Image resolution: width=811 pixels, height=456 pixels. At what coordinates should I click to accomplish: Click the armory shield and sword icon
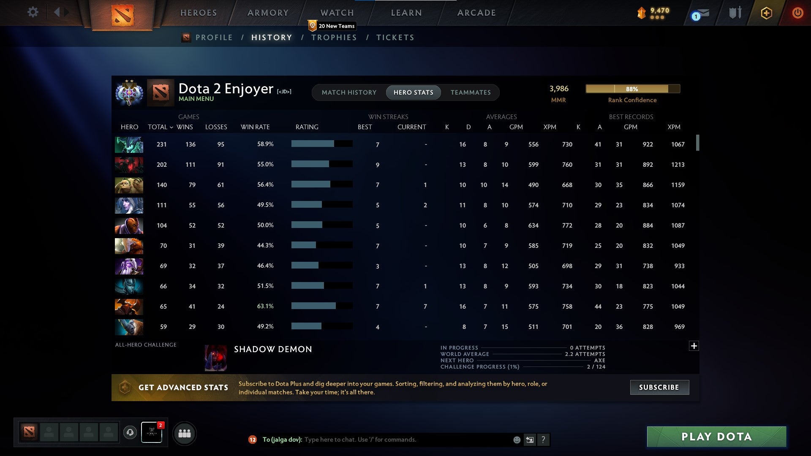point(735,13)
